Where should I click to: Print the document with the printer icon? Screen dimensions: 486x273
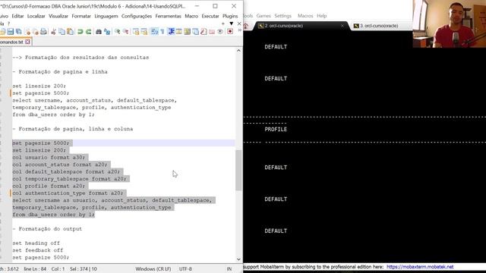pyautogui.click(x=43, y=32)
